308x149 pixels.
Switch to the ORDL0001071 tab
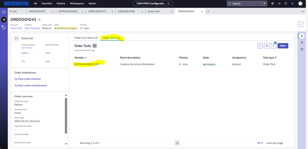click(97, 11)
